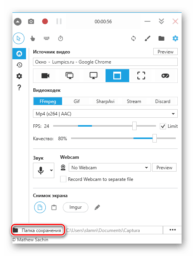Toggle keystrokes overlay keyboard icon
Screen dimensions: 194x256
(47, 38)
